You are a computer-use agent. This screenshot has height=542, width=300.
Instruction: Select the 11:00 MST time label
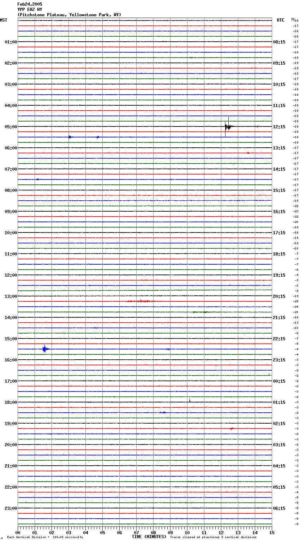[x=11, y=254]
